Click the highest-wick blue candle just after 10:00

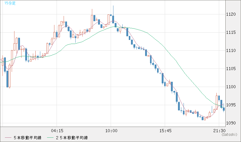click(x=113, y=14)
